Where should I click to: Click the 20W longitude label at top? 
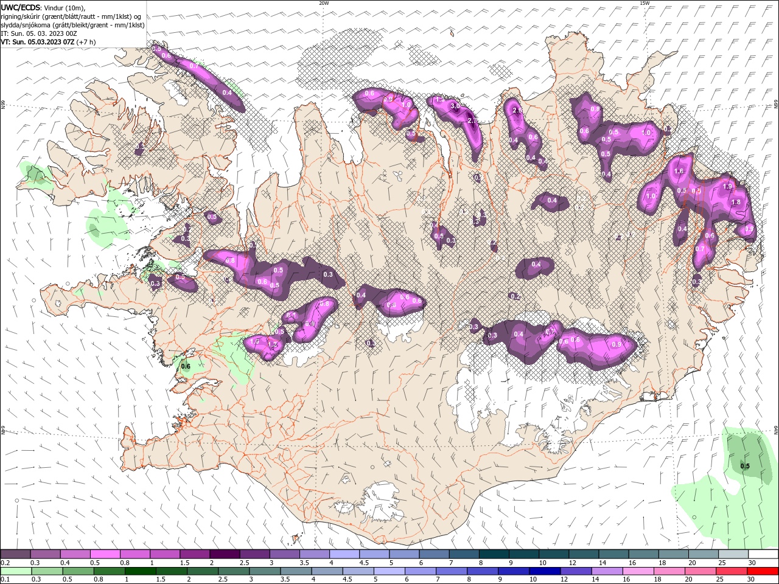pos(324,3)
